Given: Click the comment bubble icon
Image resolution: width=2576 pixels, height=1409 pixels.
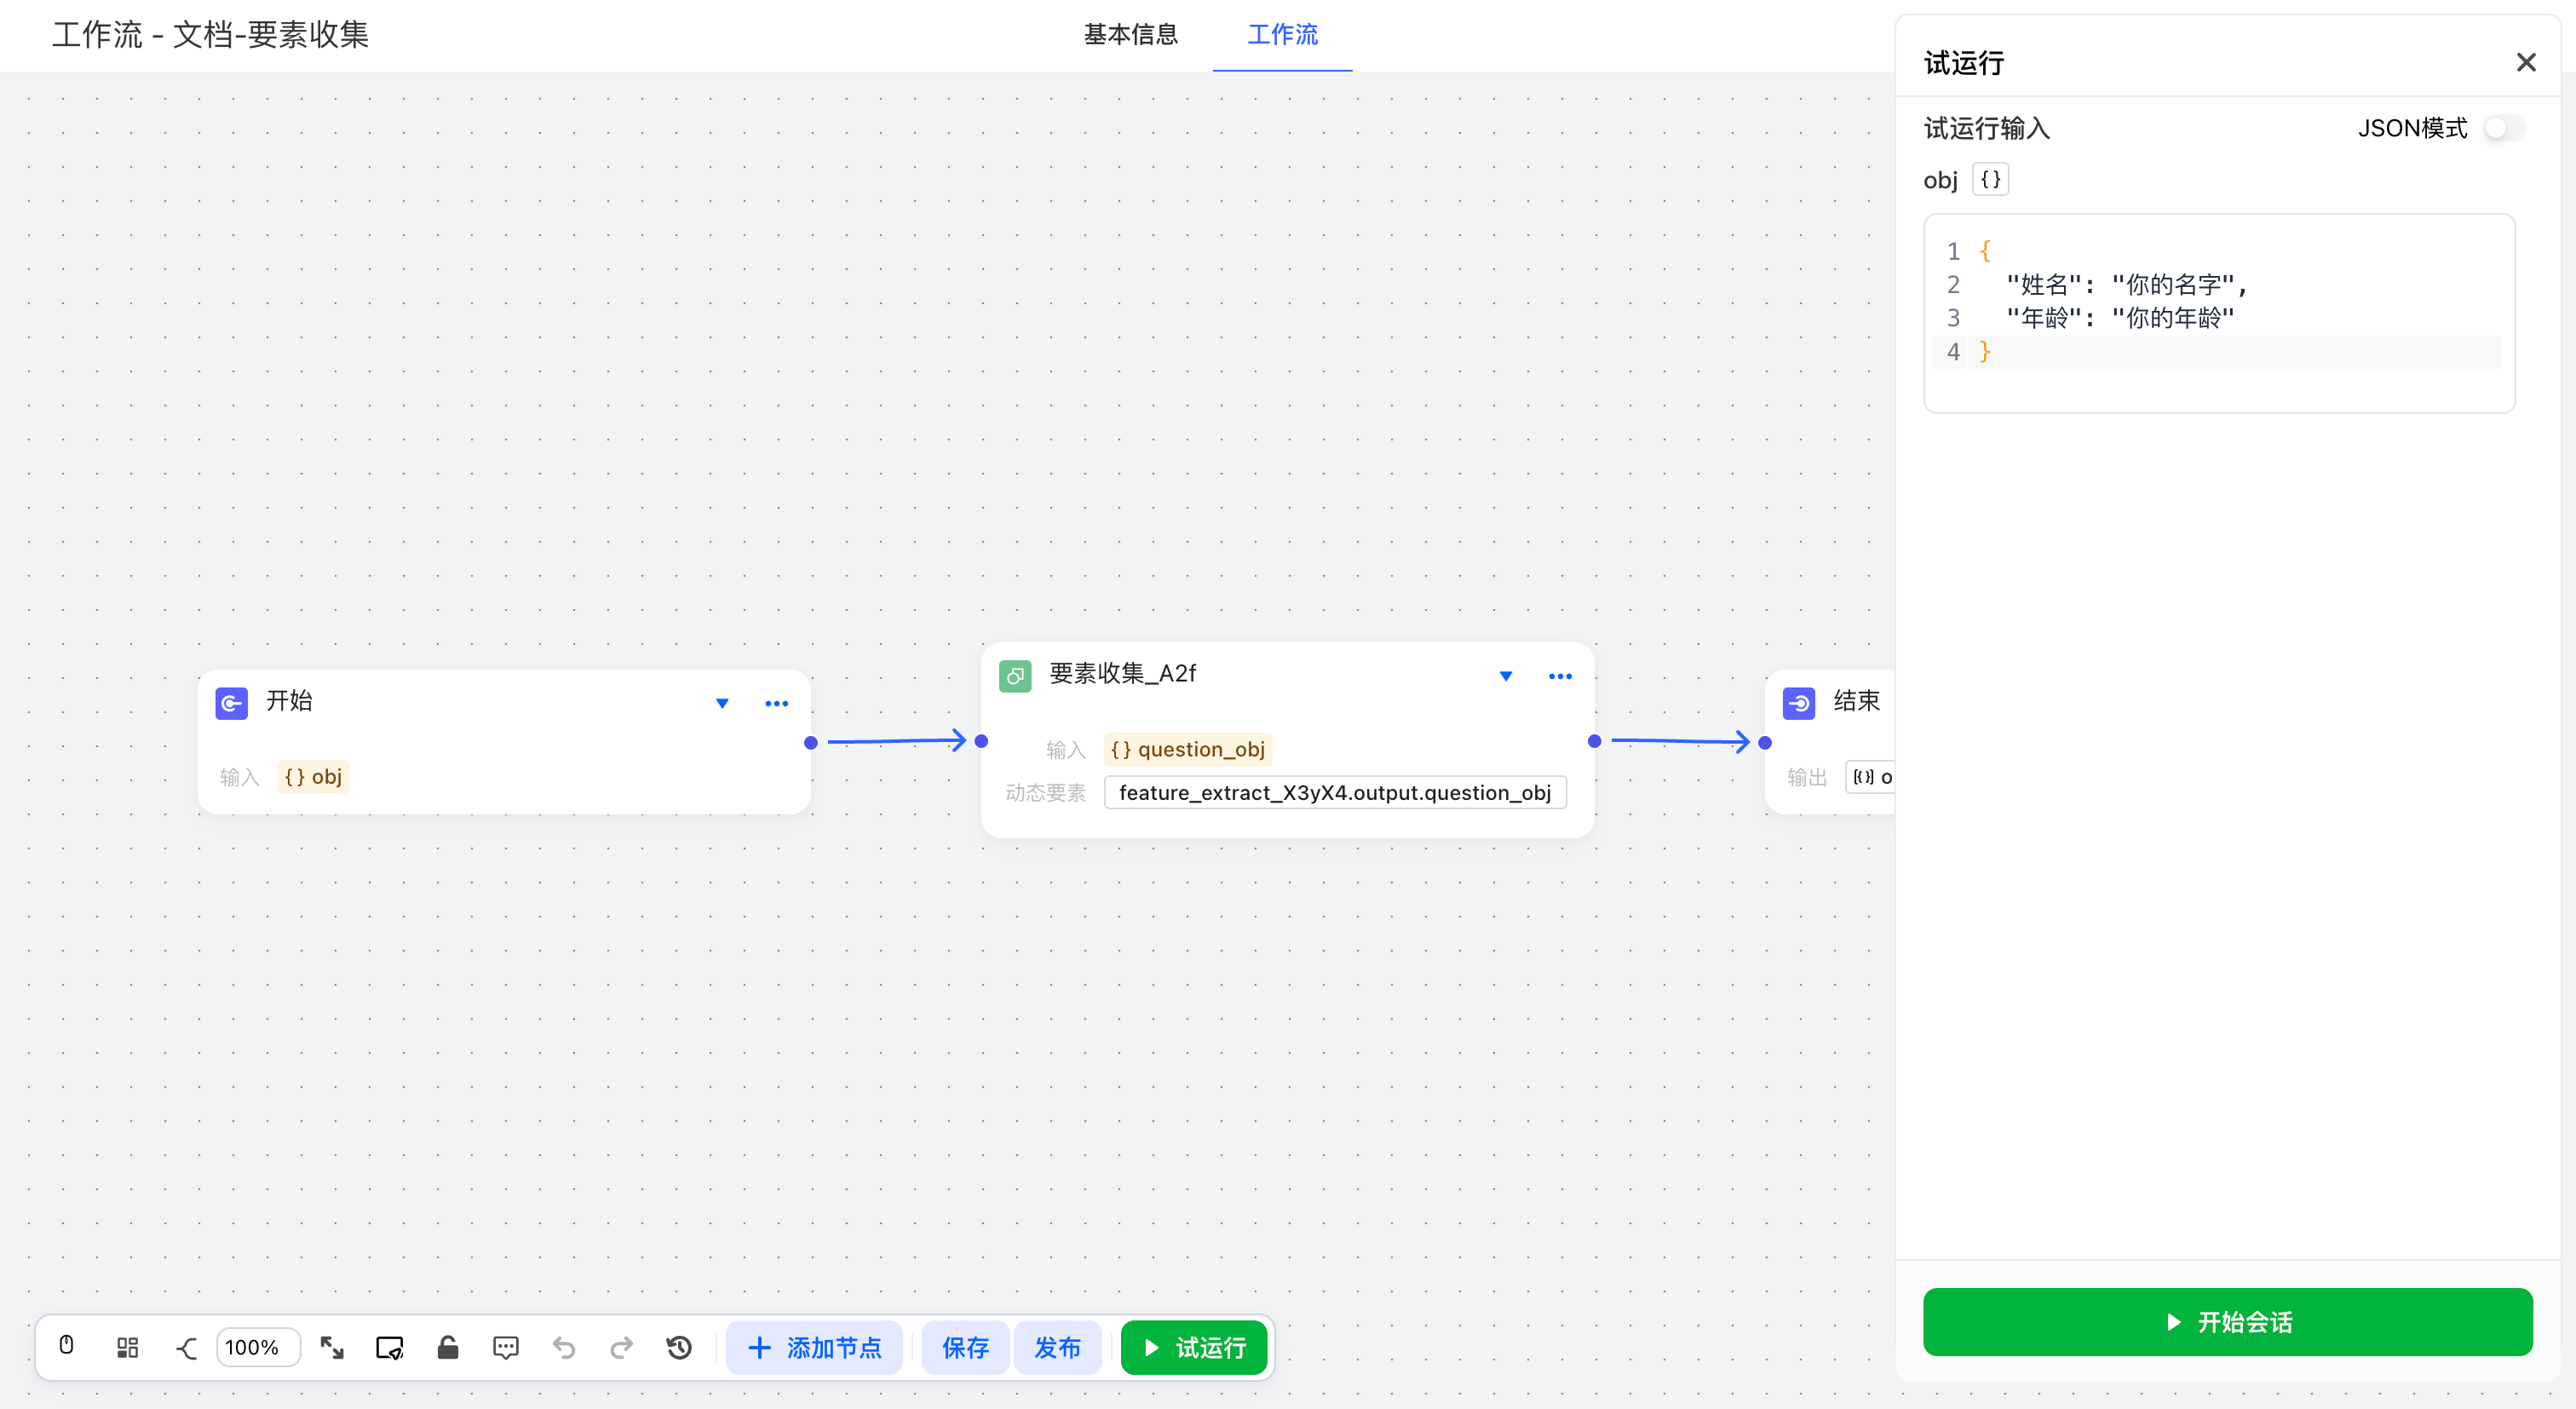Looking at the screenshot, I should [506, 1347].
